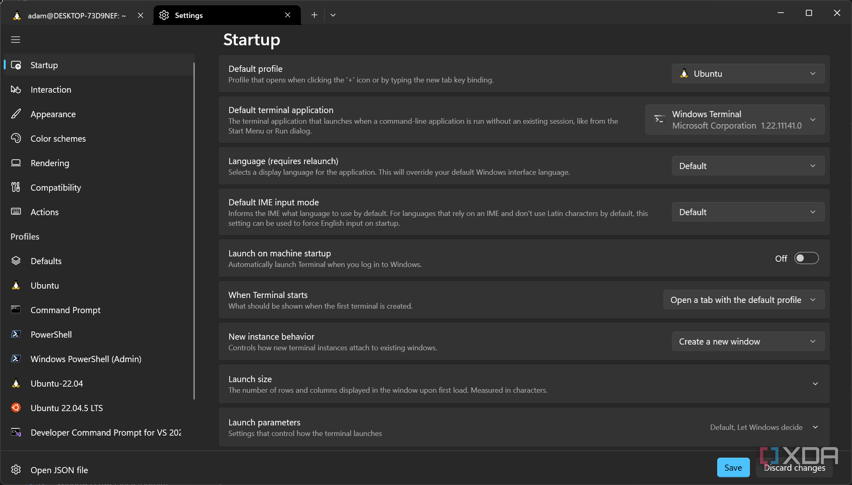Expand the Launch size section

click(x=524, y=384)
